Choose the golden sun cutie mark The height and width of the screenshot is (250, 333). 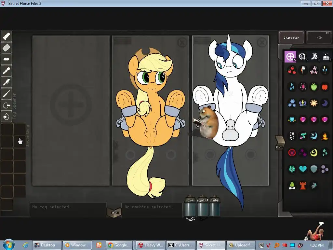tap(314, 103)
